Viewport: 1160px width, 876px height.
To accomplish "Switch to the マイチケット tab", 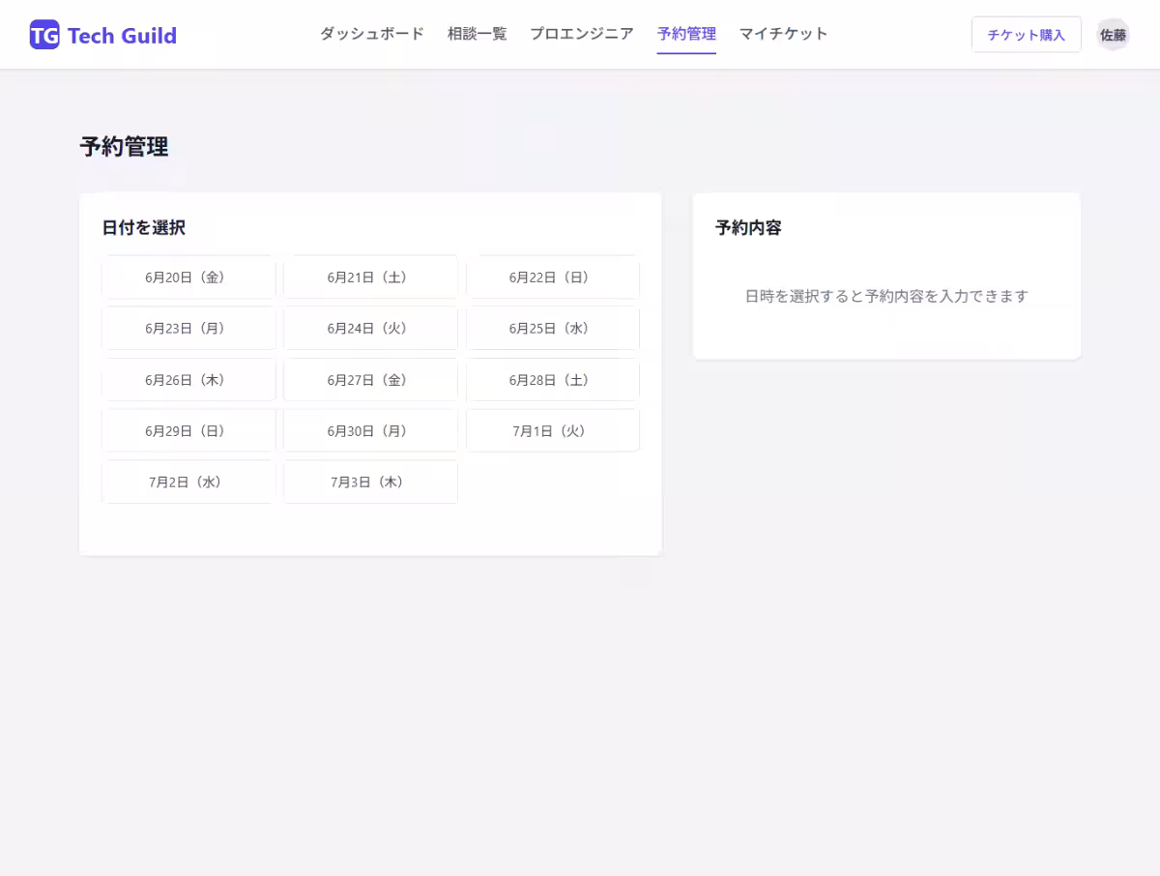I will (x=783, y=33).
